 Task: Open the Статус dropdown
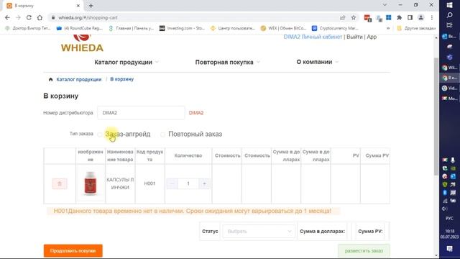(259, 232)
